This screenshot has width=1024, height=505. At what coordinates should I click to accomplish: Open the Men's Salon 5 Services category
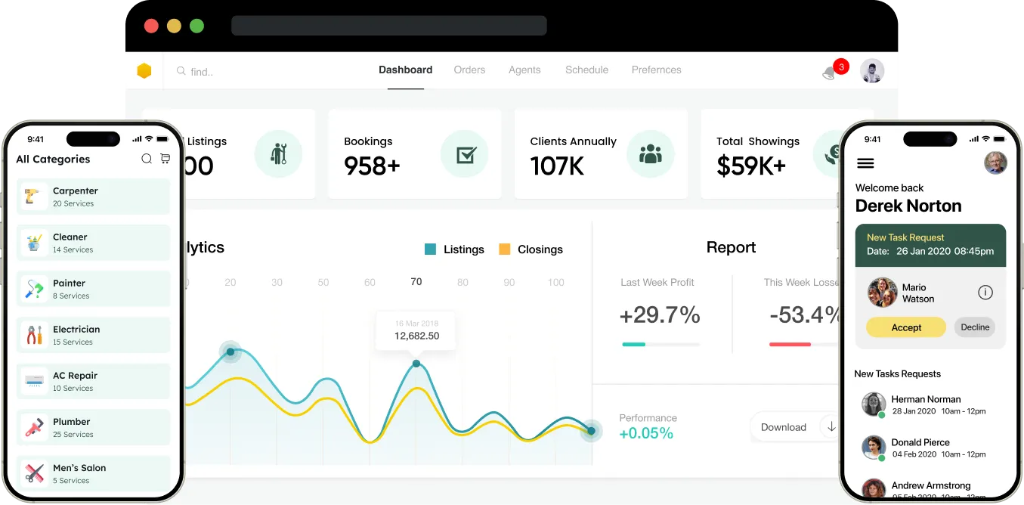coord(93,473)
